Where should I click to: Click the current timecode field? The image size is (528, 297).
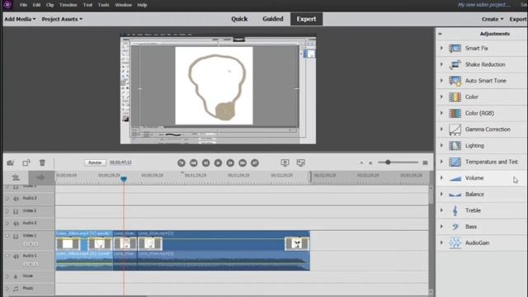pyautogui.click(x=120, y=163)
